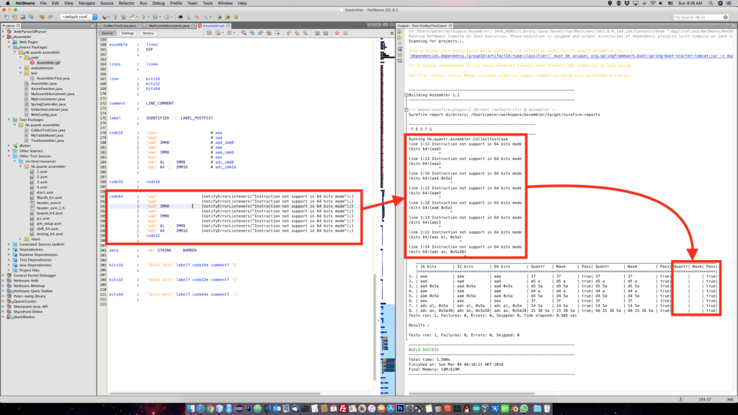Open the Apple menu
Screen dimensions: 738x415
(7, 4)
